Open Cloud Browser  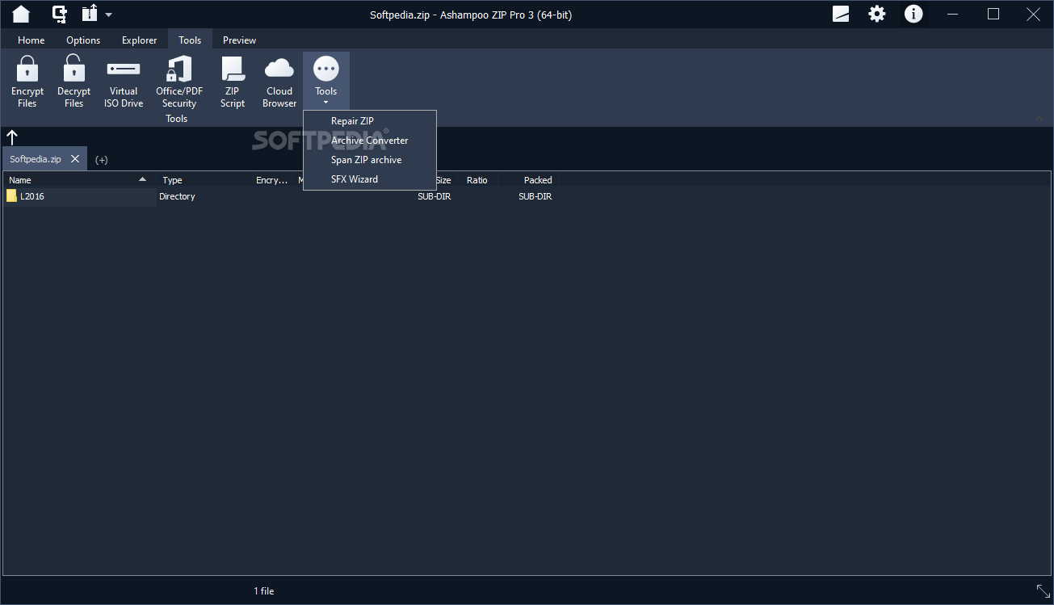279,81
